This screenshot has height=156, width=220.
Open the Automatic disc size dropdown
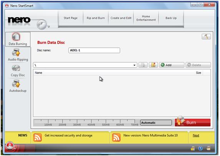[x=156, y=123]
